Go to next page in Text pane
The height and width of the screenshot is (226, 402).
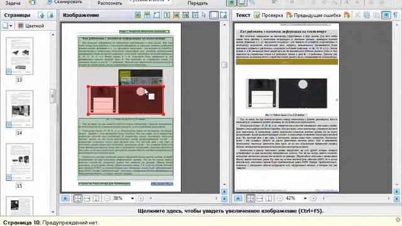click(396, 199)
